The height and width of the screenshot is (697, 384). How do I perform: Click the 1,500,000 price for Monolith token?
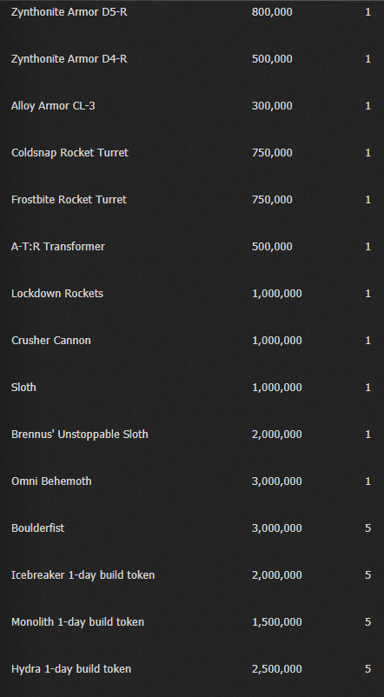[277, 621]
